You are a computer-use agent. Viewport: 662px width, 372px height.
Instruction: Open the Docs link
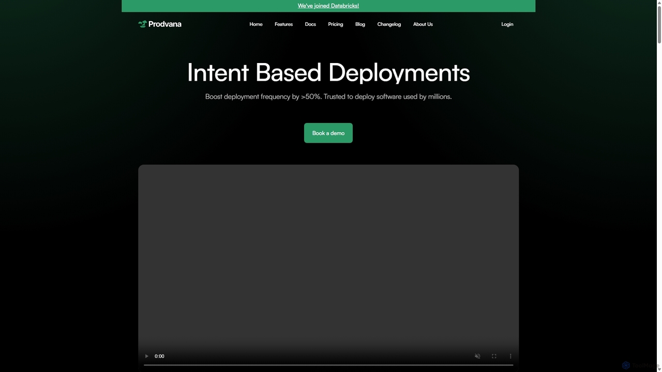coord(310,24)
